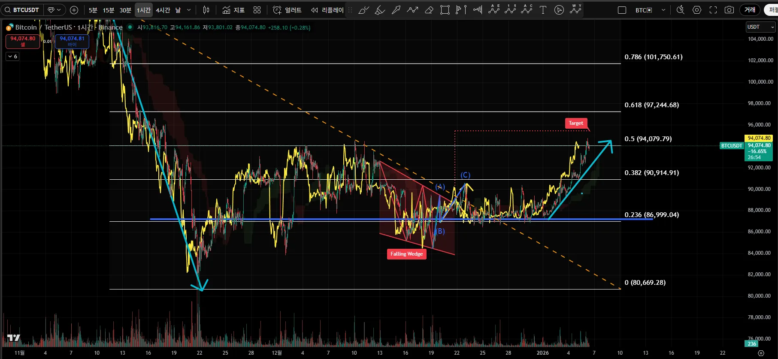Image resolution: width=778 pixels, height=359 pixels.
Task: Add a symbol with the plus icon
Action: click(x=74, y=10)
